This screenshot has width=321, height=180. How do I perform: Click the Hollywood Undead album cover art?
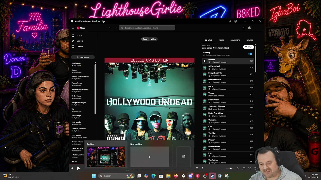pyautogui.click(x=149, y=99)
